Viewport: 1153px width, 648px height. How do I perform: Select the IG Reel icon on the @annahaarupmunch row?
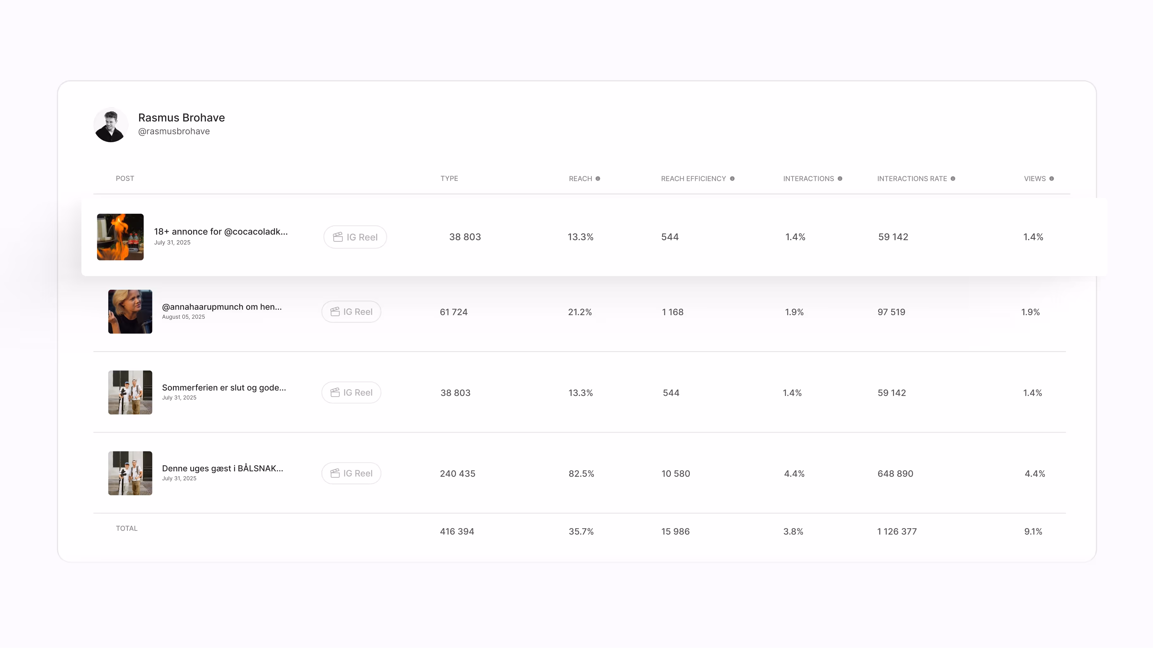[x=335, y=312]
